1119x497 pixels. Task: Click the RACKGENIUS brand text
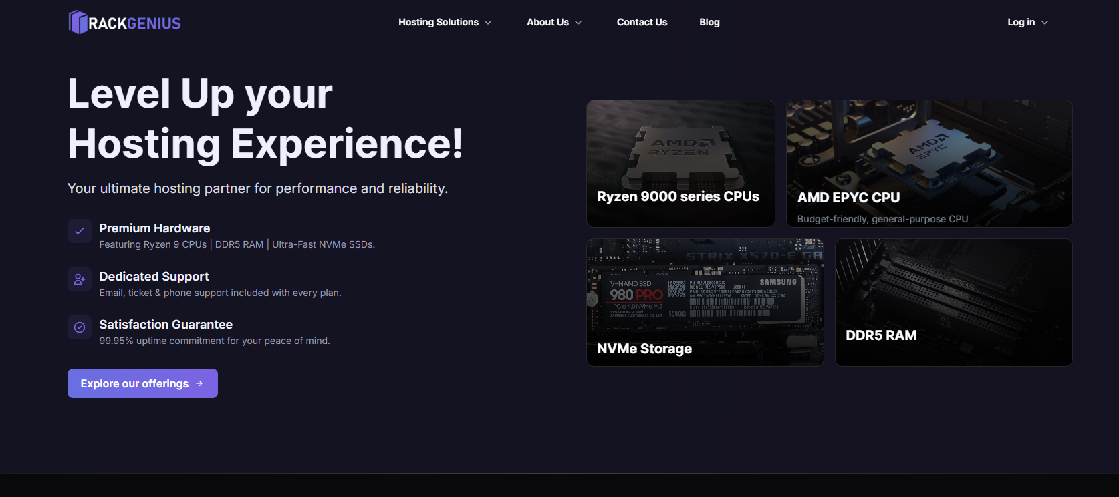point(134,23)
